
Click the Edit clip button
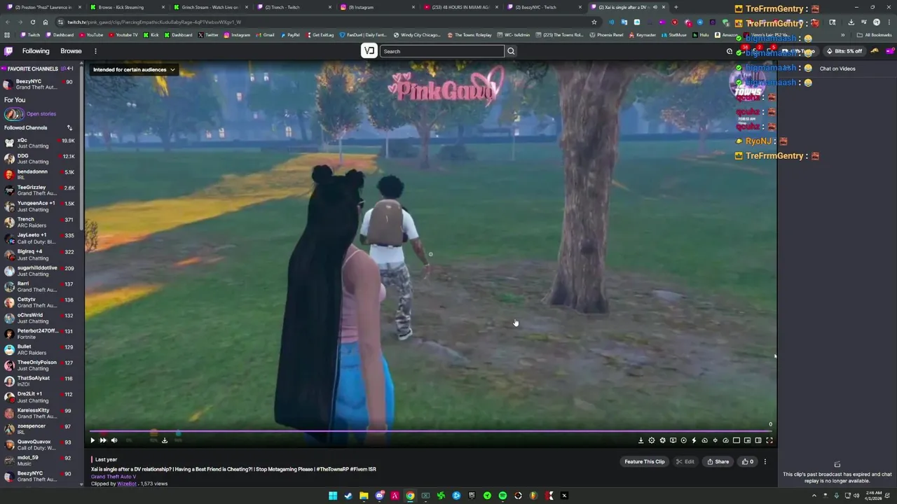(685, 461)
